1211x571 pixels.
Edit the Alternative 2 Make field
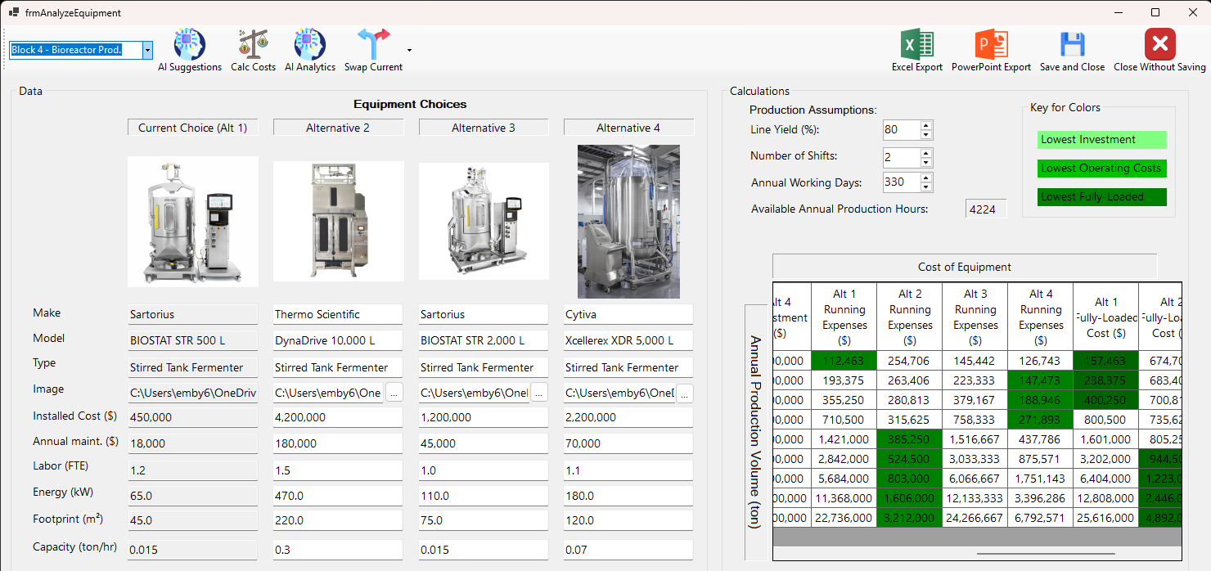click(338, 314)
